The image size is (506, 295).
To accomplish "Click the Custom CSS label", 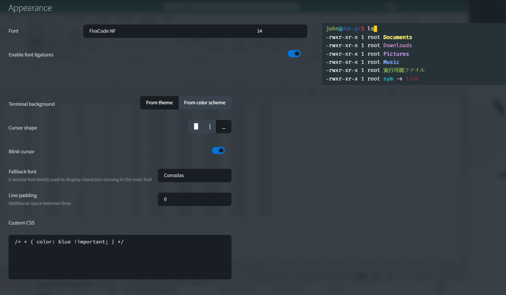I will tap(22, 223).
